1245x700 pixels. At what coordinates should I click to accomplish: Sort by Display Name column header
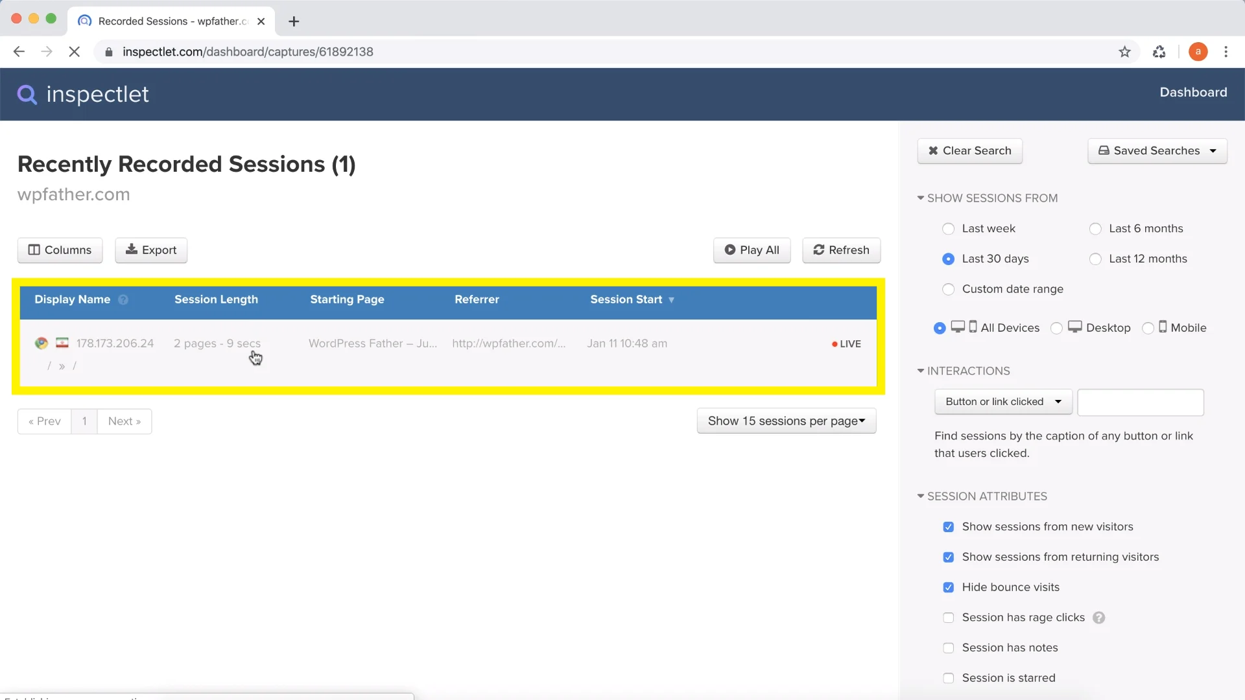coord(72,299)
